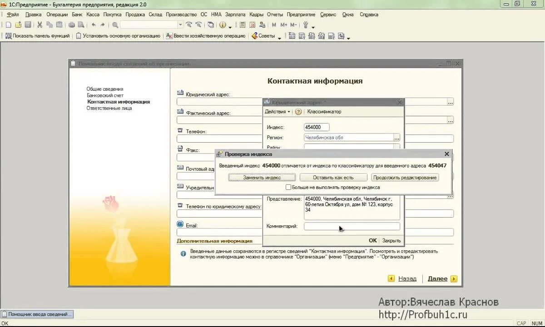Click the Оставить как есть button
The width and height of the screenshot is (545, 327).
click(x=333, y=178)
